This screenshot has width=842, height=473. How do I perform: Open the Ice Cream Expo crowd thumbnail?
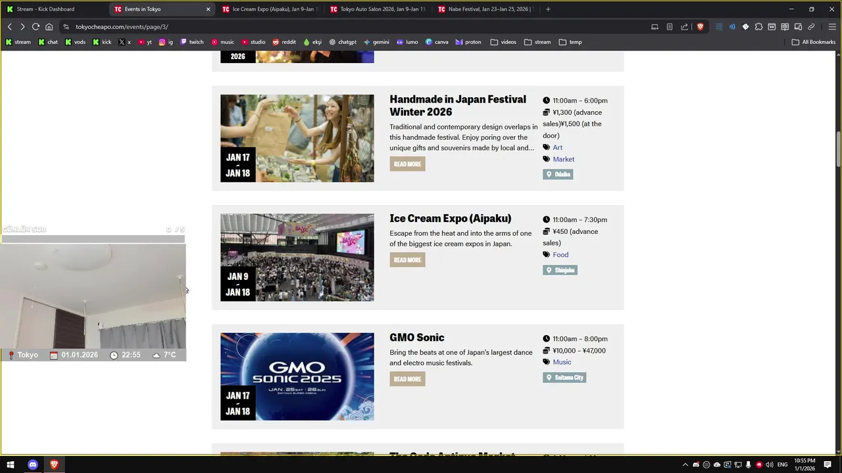point(297,257)
